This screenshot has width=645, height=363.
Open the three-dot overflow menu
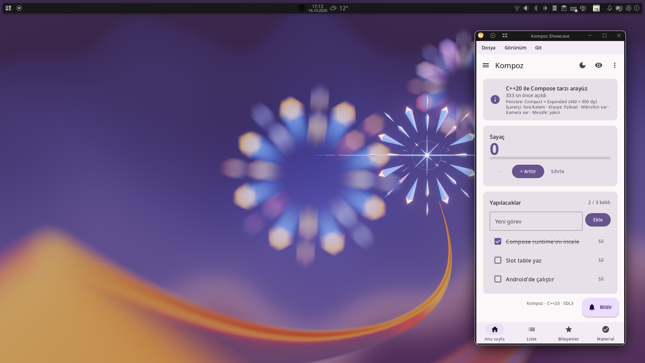(615, 65)
